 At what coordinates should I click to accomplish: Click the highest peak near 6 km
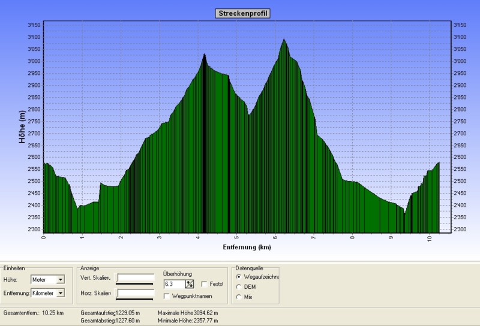click(x=284, y=40)
